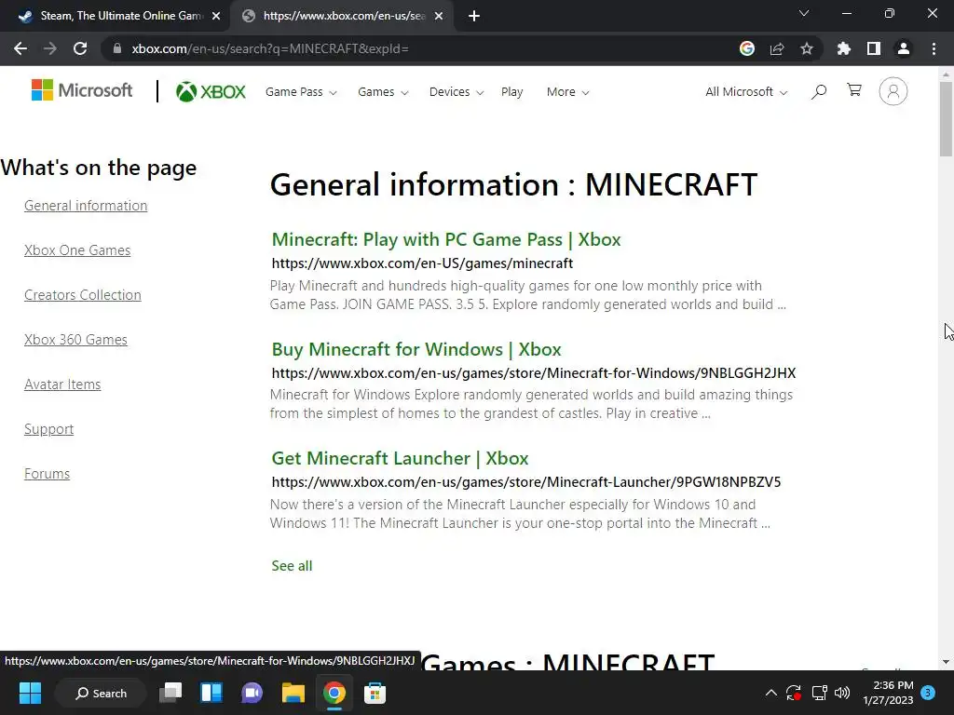This screenshot has width=954, height=715.
Task: Click the Chrome taskbar icon
Action: pyautogui.click(x=334, y=693)
